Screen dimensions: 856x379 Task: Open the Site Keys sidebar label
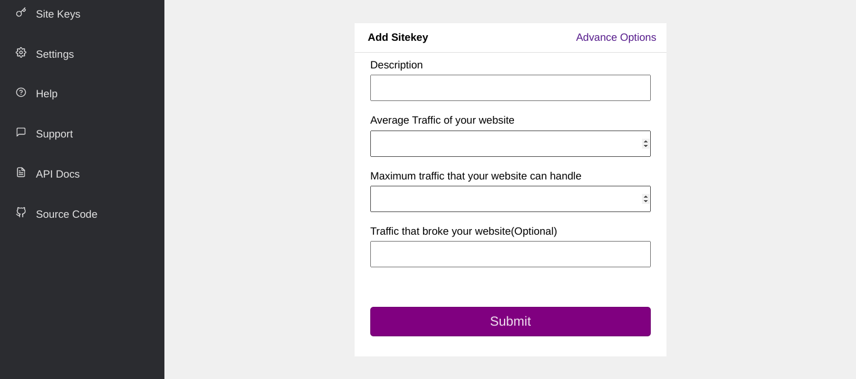pos(58,14)
